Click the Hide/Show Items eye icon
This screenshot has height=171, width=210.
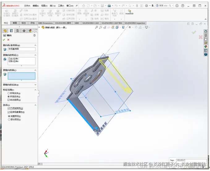(130, 27)
